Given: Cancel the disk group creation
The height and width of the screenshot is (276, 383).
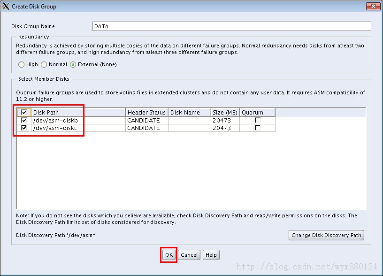Looking at the screenshot, I should [x=189, y=254].
